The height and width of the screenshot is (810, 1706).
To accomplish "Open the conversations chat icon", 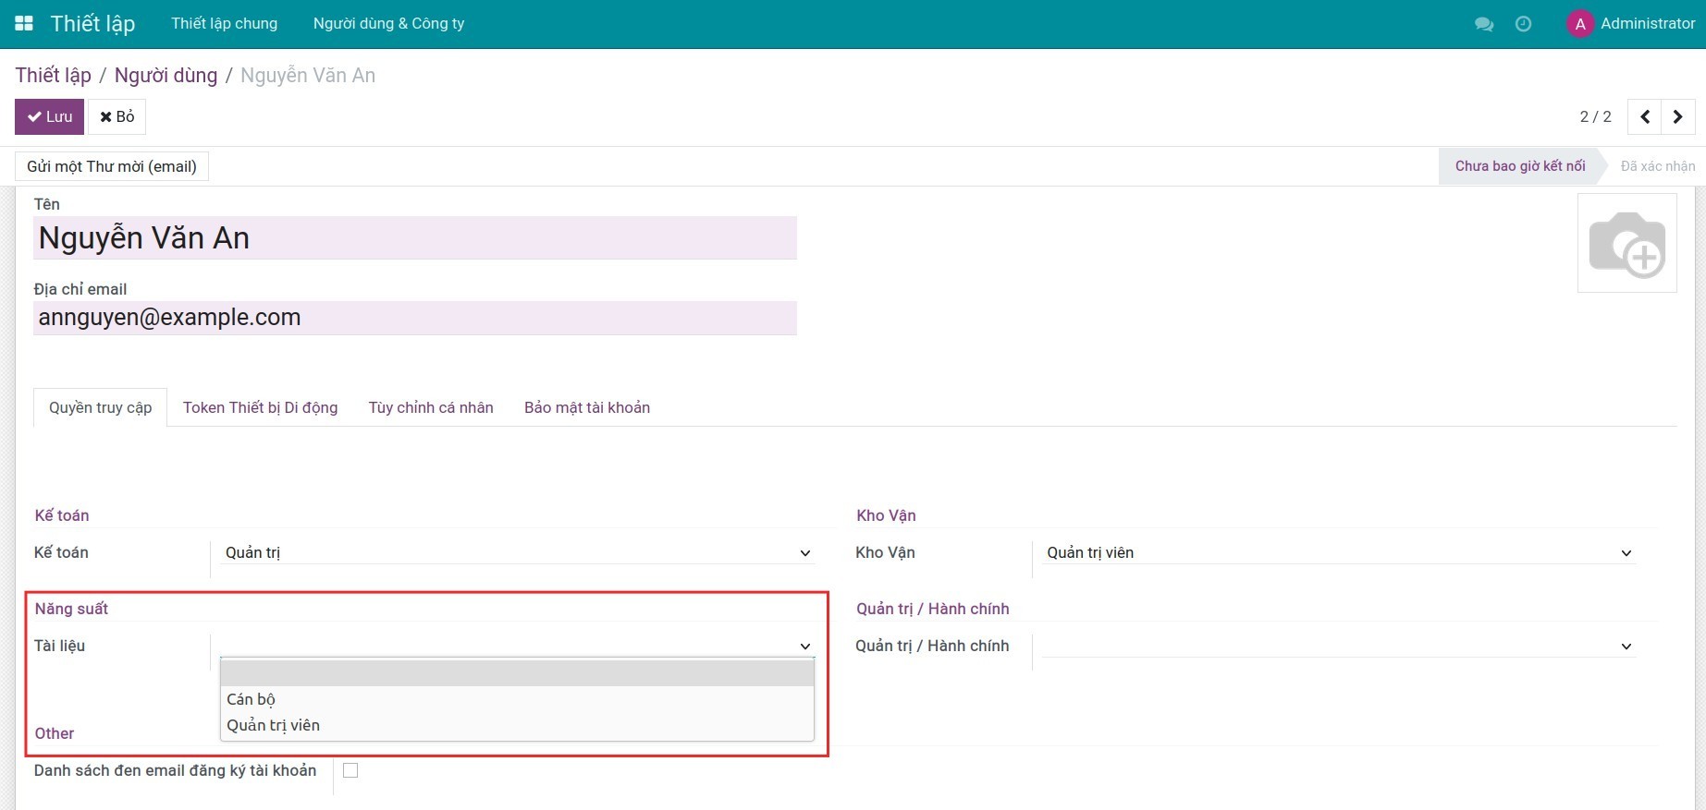I will coord(1484,24).
